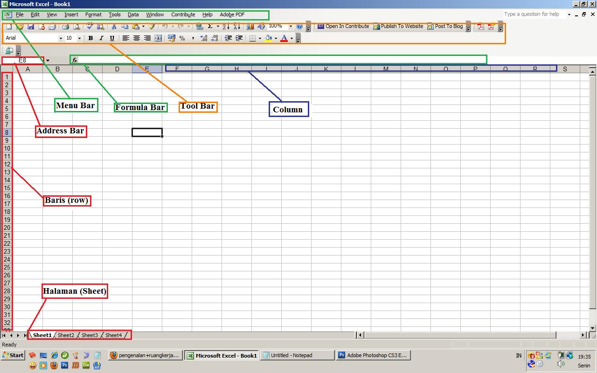Screen dimensions: 597x373
Task: Open the Font Color swatch picker
Action: [291, 38]
